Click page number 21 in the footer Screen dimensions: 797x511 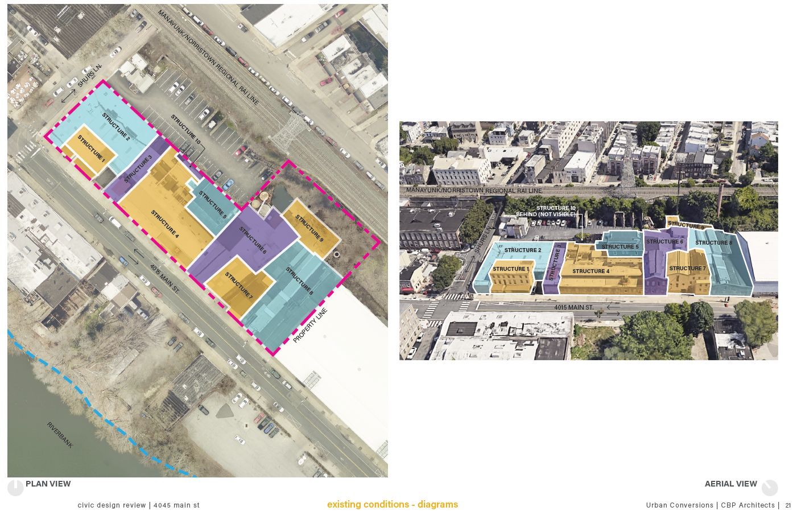(789, 505)
